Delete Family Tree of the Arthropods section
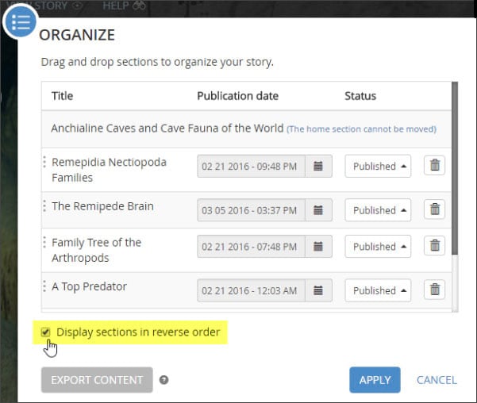 point(434,247)
